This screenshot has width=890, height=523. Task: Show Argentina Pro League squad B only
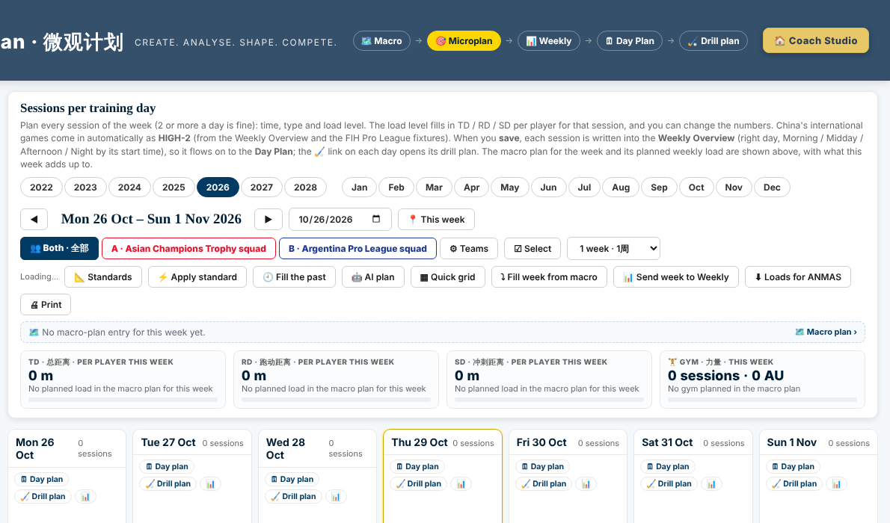tap(357, 249)
